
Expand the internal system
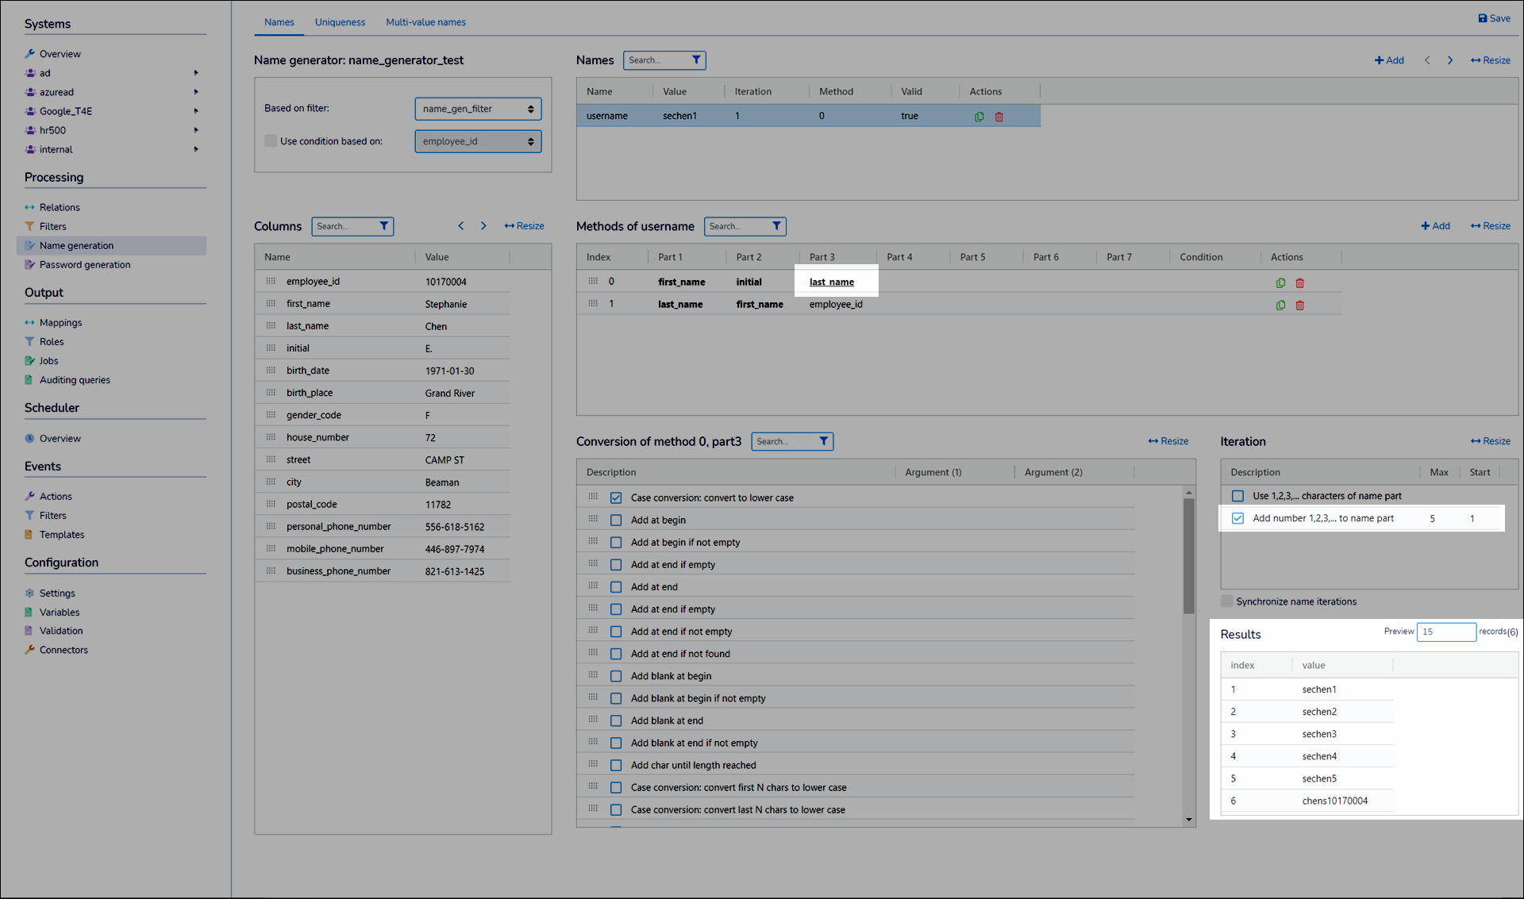coord(196,149)
